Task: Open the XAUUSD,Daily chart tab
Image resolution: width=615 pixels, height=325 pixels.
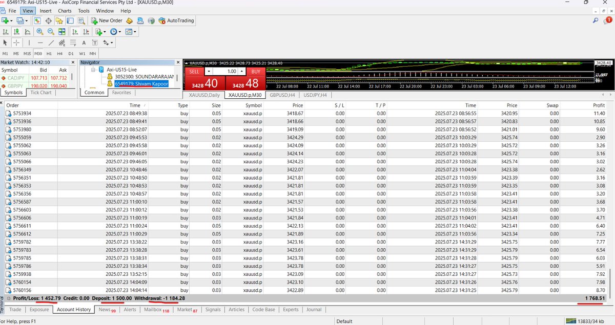Action: coord(204,95)
